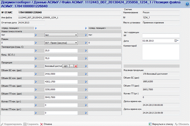
Task: Click the Температура field with 20,0
Action: pos(61,51)
